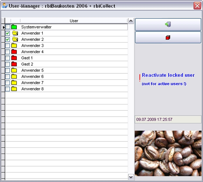The height and width of the screenshot is (182, 203).
Task: Click the open folder icon for Anwender 2
Action: point(15,39)
